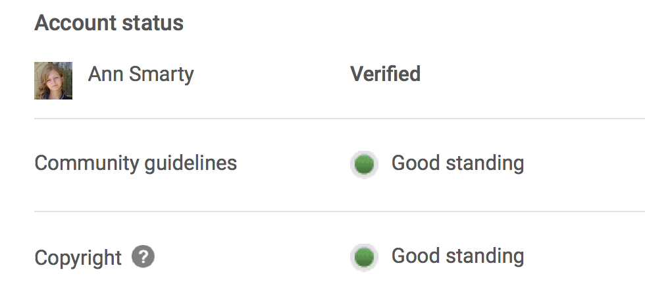
Task: Open Ann Smarty's profile picture
Action: point(53,80)
